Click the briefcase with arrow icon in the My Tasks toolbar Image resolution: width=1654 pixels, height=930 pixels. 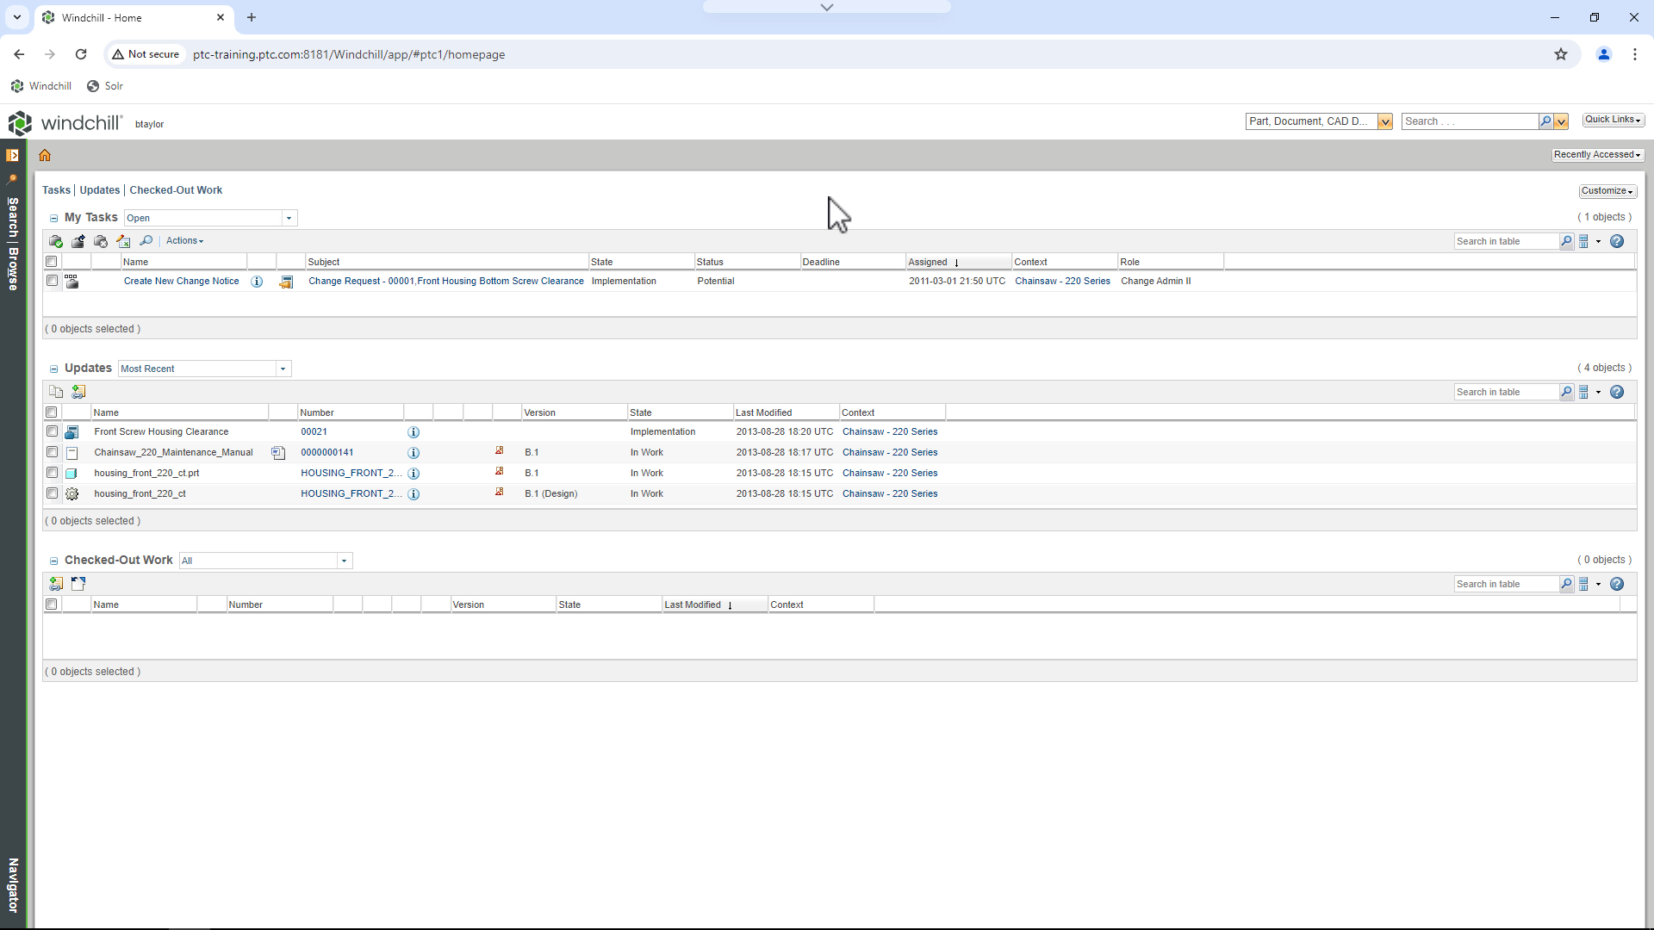coord(78,241)
